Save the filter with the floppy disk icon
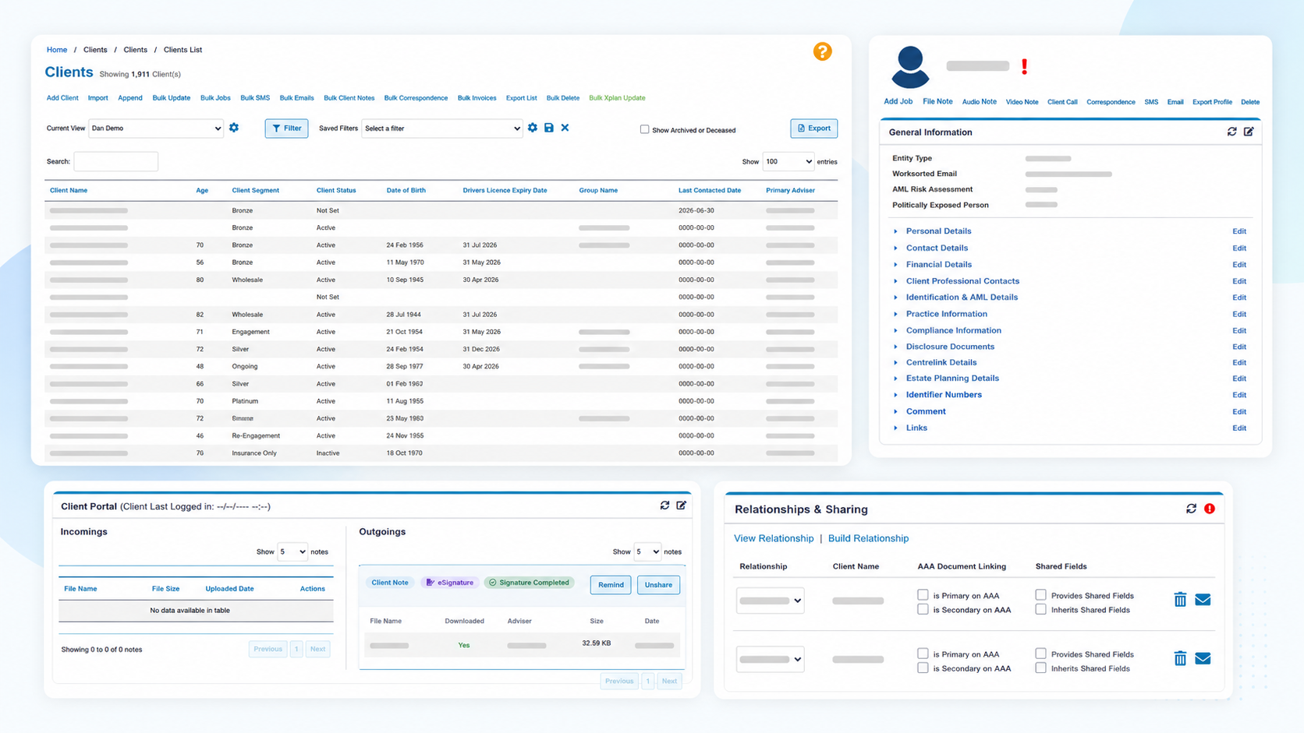 [549, 128]
